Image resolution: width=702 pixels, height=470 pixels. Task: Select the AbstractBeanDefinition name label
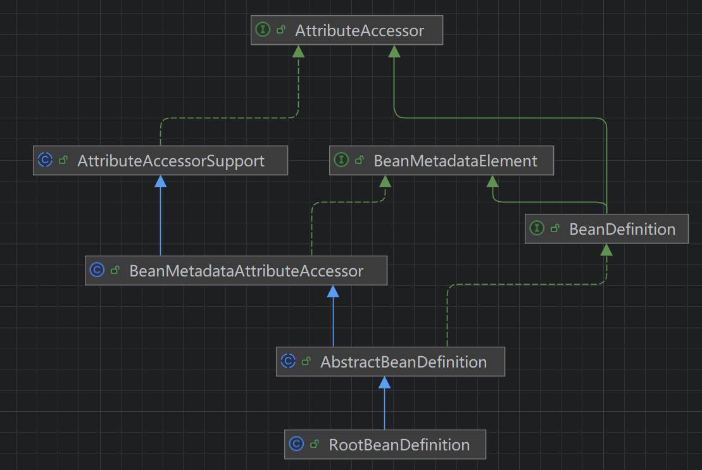[403, 362]
